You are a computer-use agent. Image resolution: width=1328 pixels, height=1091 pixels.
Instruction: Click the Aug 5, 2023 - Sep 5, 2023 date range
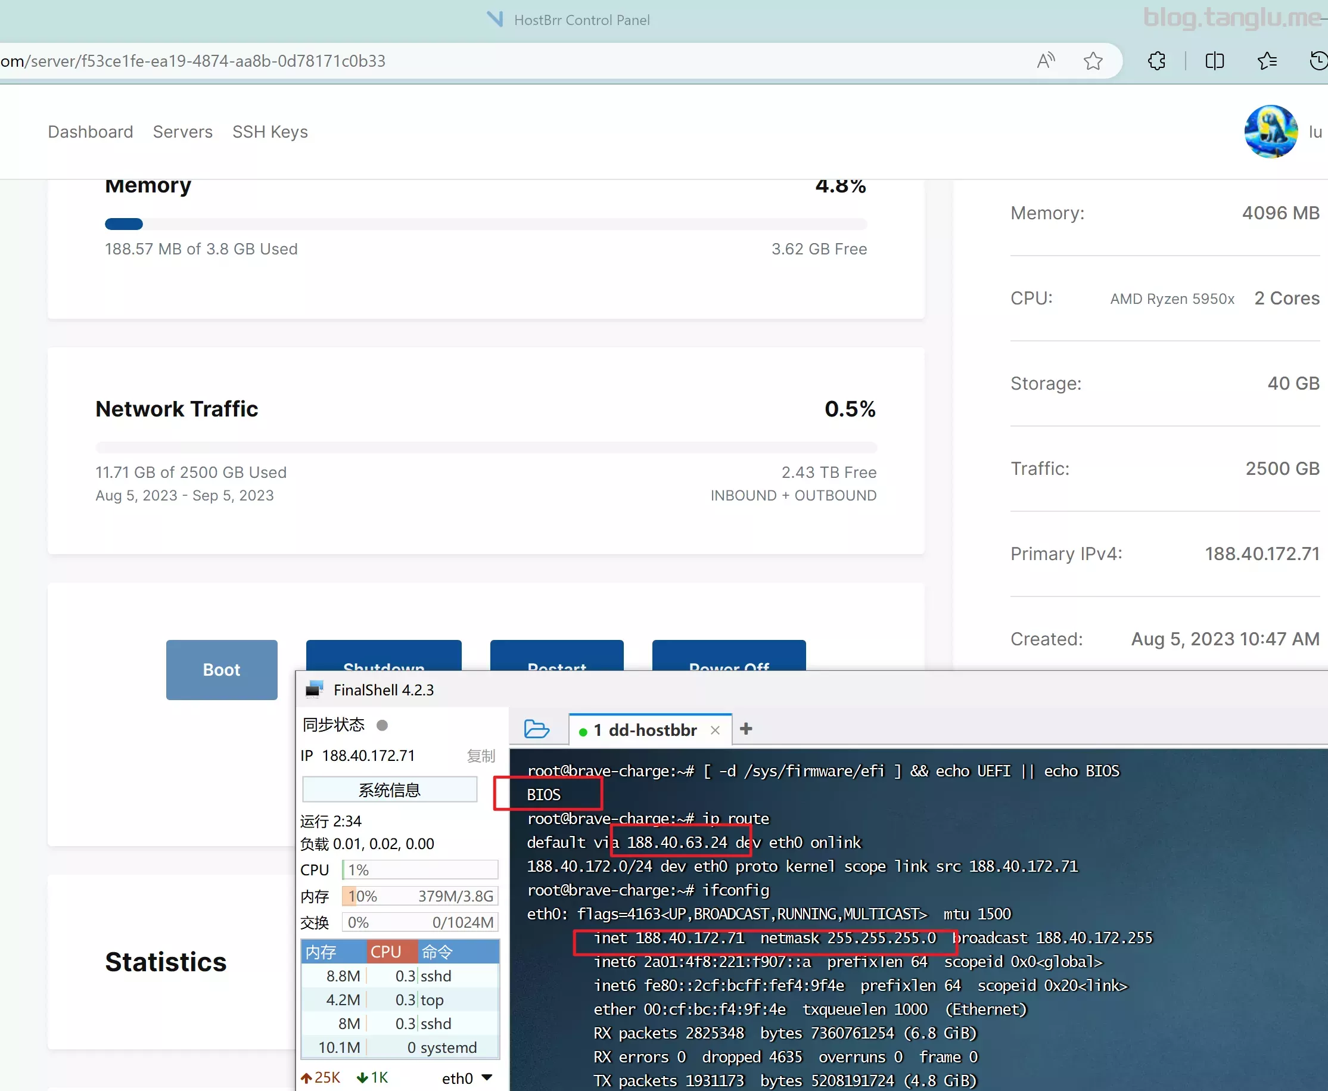tap(185, 495)
